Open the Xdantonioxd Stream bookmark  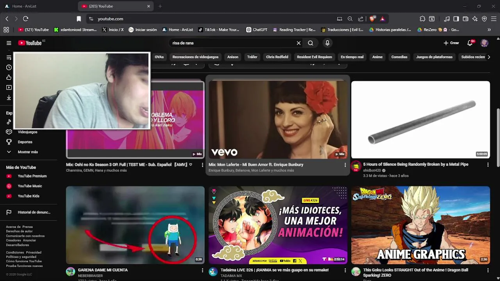point(75,30)
